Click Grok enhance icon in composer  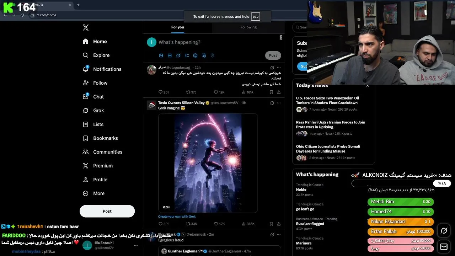tap(178, 55)
